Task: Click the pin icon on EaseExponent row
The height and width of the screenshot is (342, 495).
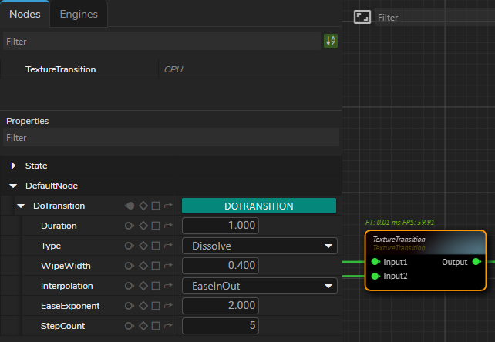Action: pos(129,306)
